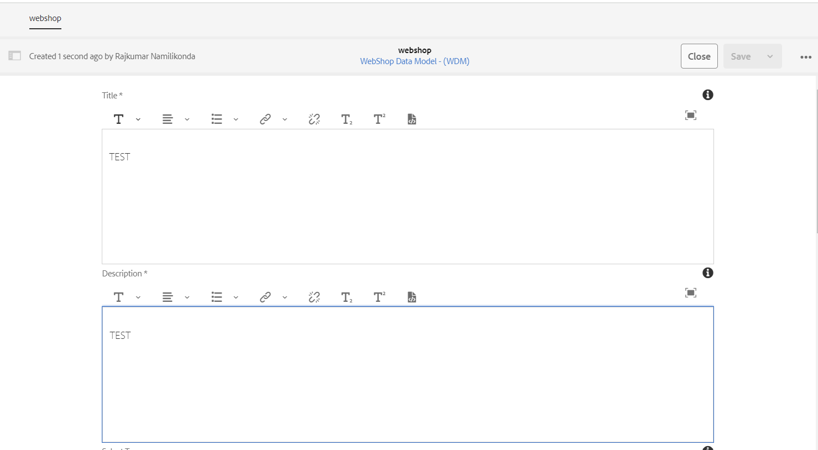Click the Save button
This screenshot has width=818, height=450.
click(741, 56)
